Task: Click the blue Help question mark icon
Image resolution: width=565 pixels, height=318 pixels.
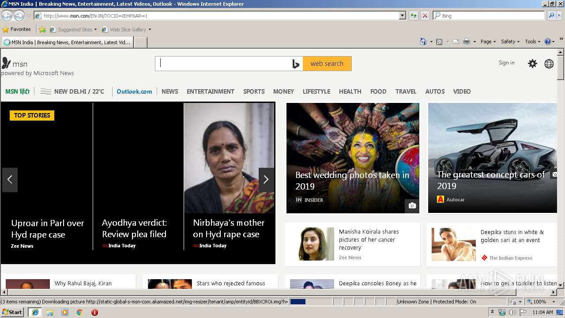Action: click(x=548, y=42)
